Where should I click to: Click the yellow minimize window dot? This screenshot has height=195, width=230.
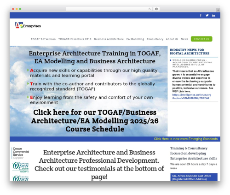pos(17,9)
